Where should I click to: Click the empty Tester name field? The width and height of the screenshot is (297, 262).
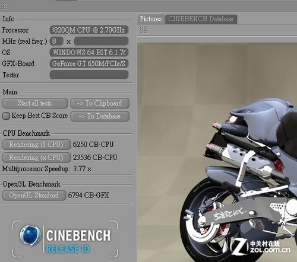89,75
